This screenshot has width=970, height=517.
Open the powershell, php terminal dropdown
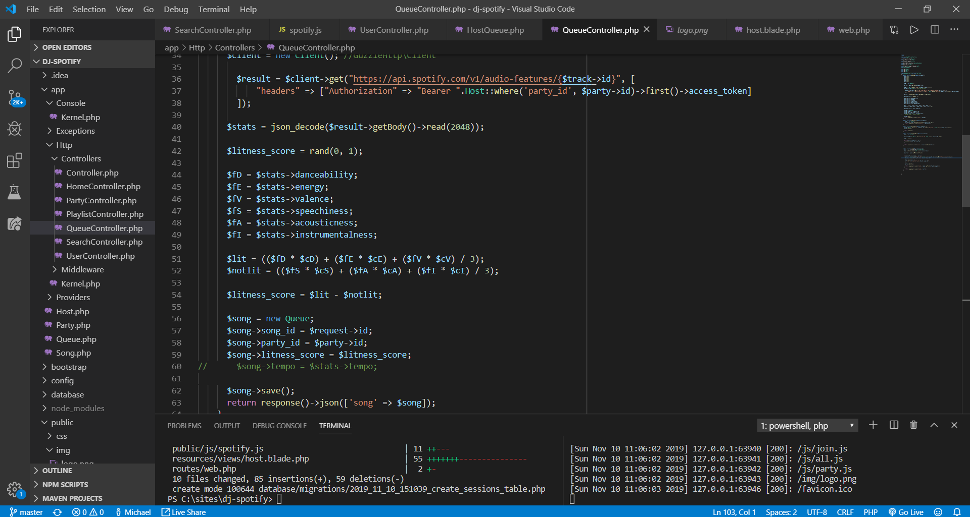coord(807,426)
